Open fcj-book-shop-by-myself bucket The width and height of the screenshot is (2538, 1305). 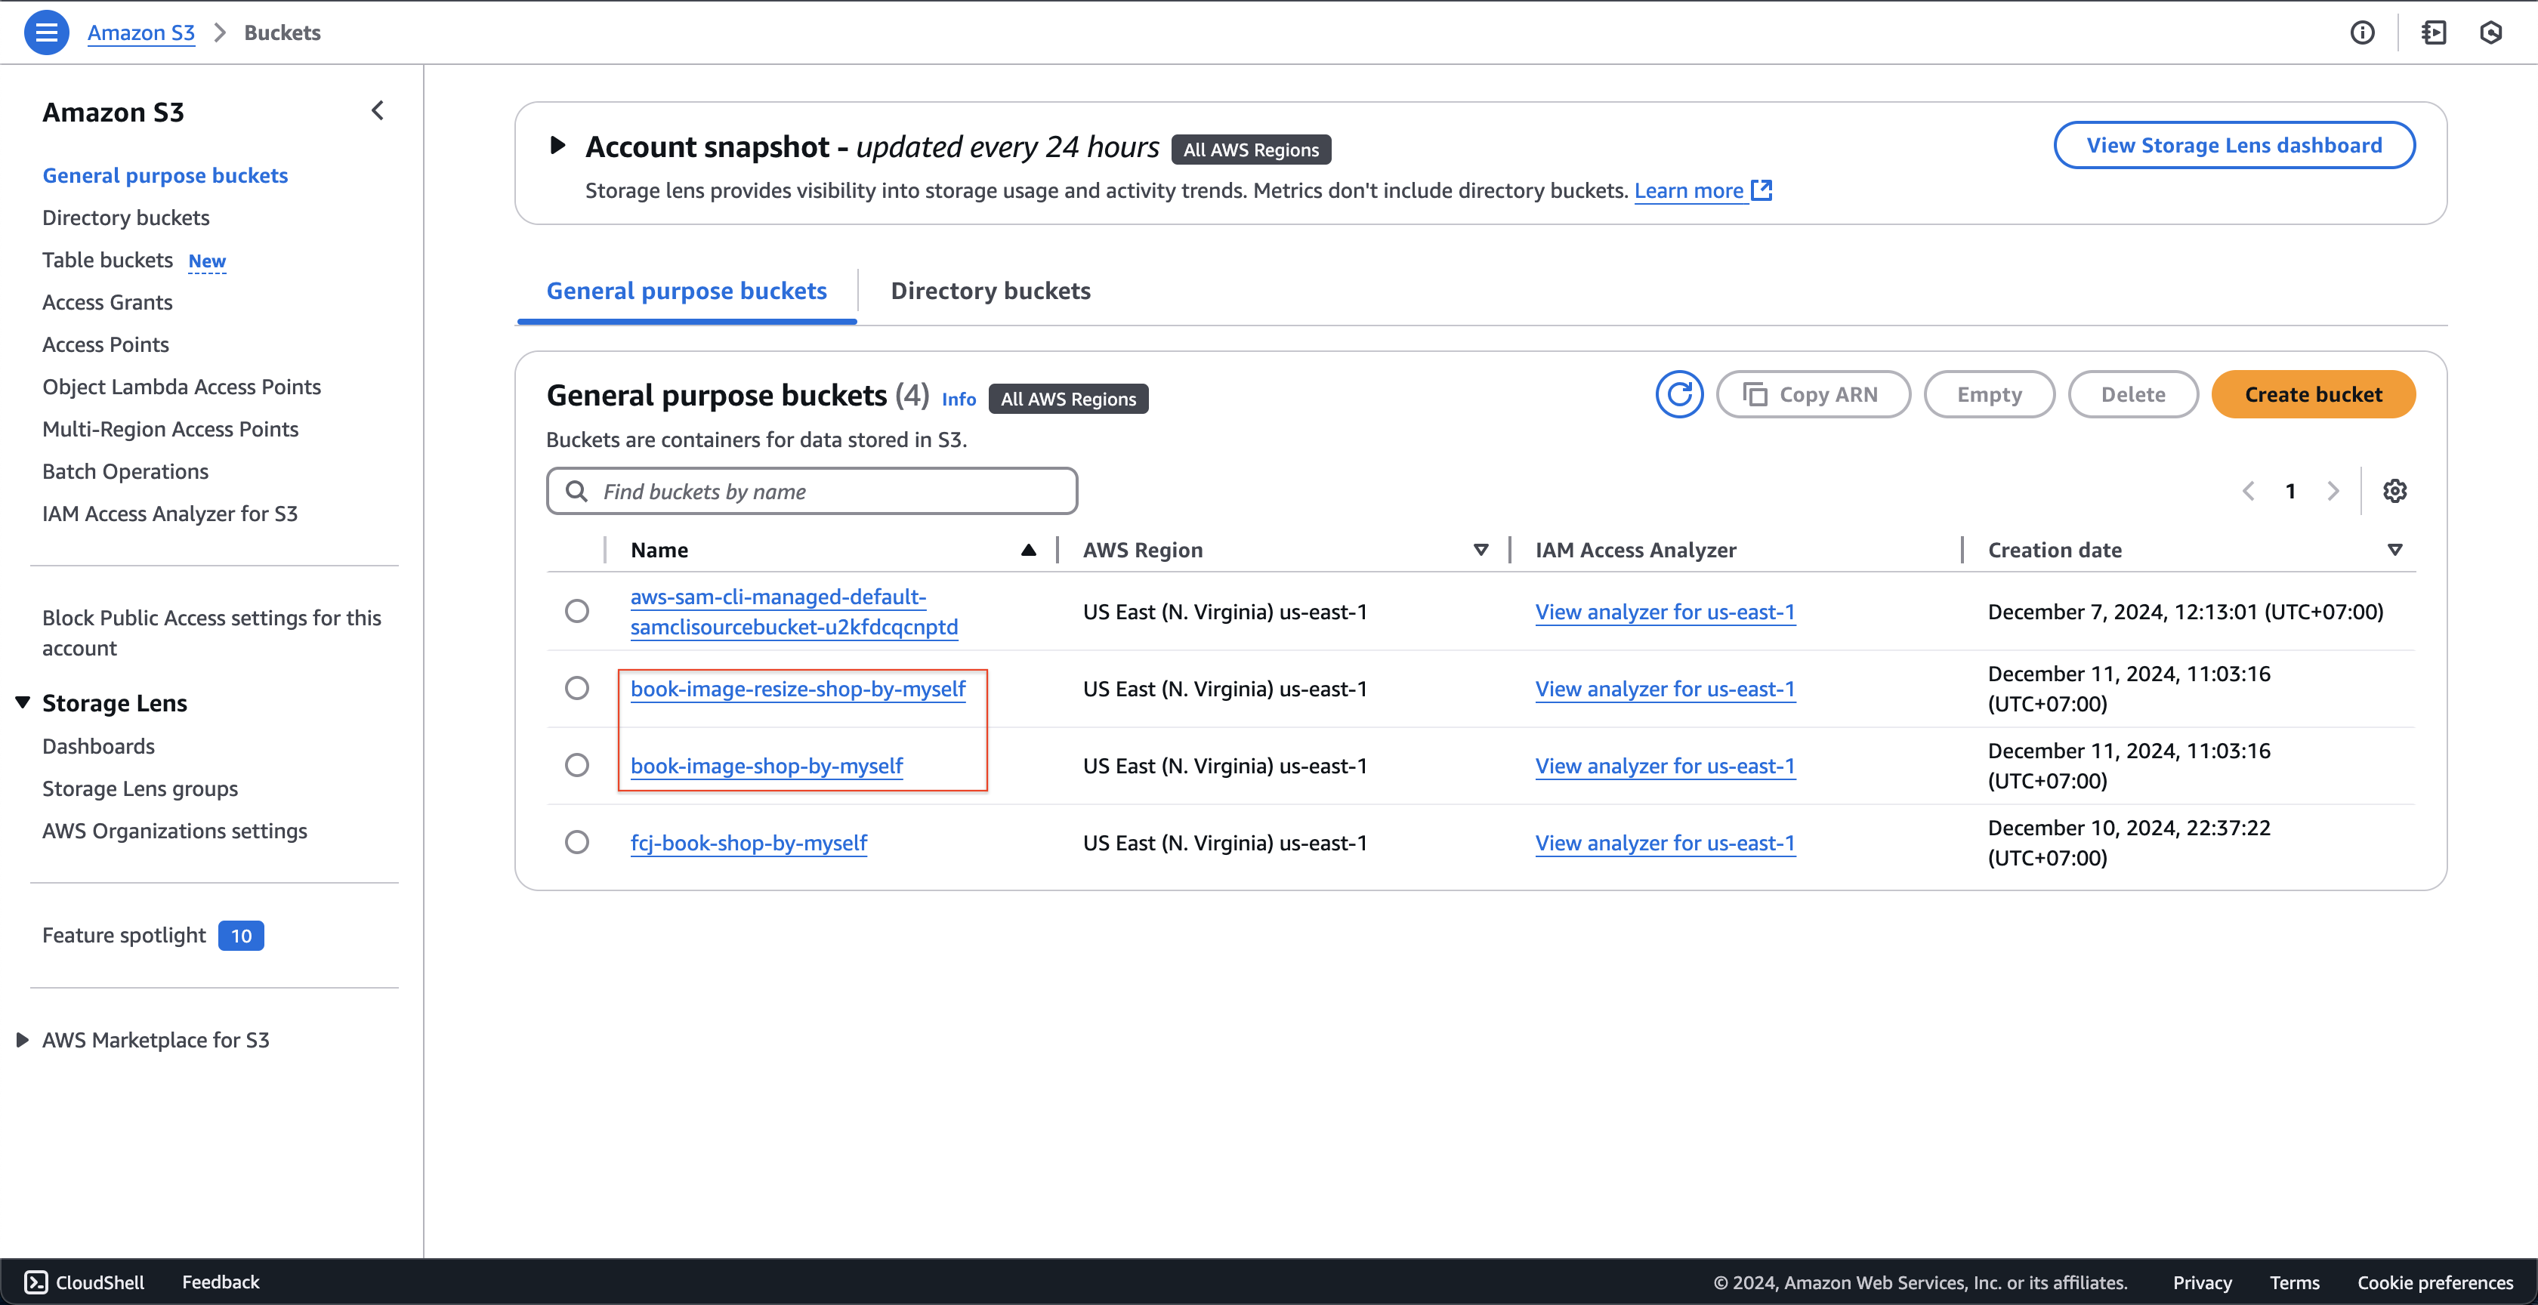click(749, 842)
